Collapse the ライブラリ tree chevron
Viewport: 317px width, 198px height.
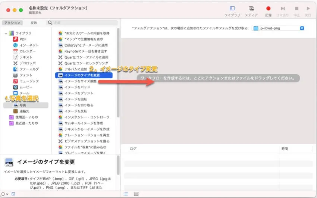6,33
